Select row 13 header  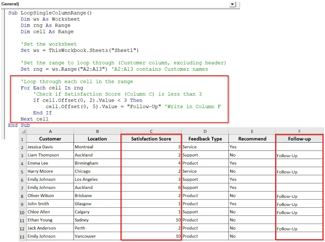click(x=23, y=236)
